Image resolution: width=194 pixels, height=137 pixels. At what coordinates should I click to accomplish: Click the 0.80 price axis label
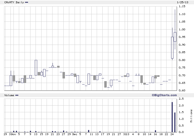(x=182, y=60)
